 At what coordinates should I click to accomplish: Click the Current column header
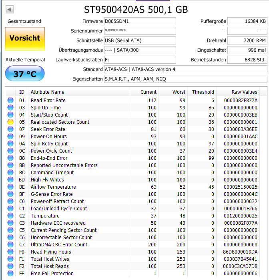[144, 92]
